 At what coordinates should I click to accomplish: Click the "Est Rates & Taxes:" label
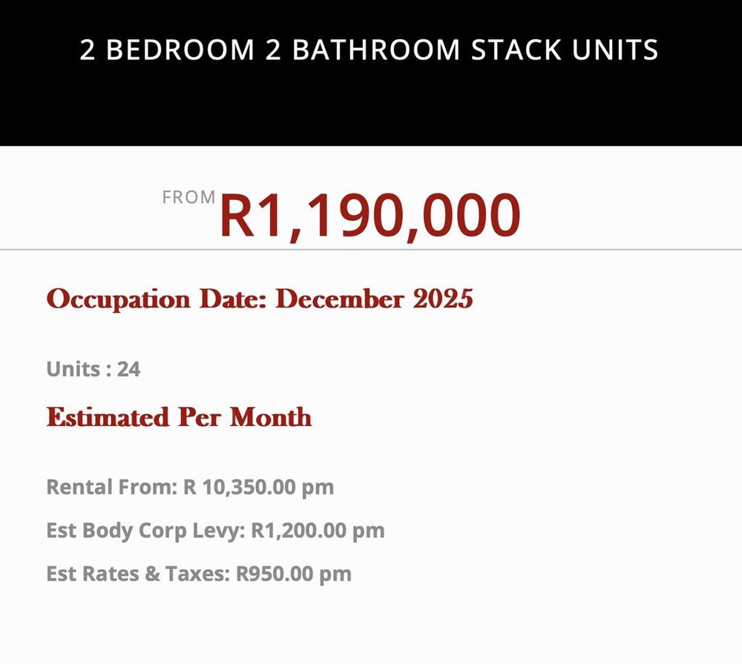pyautogui.click(x=137, y=574)
